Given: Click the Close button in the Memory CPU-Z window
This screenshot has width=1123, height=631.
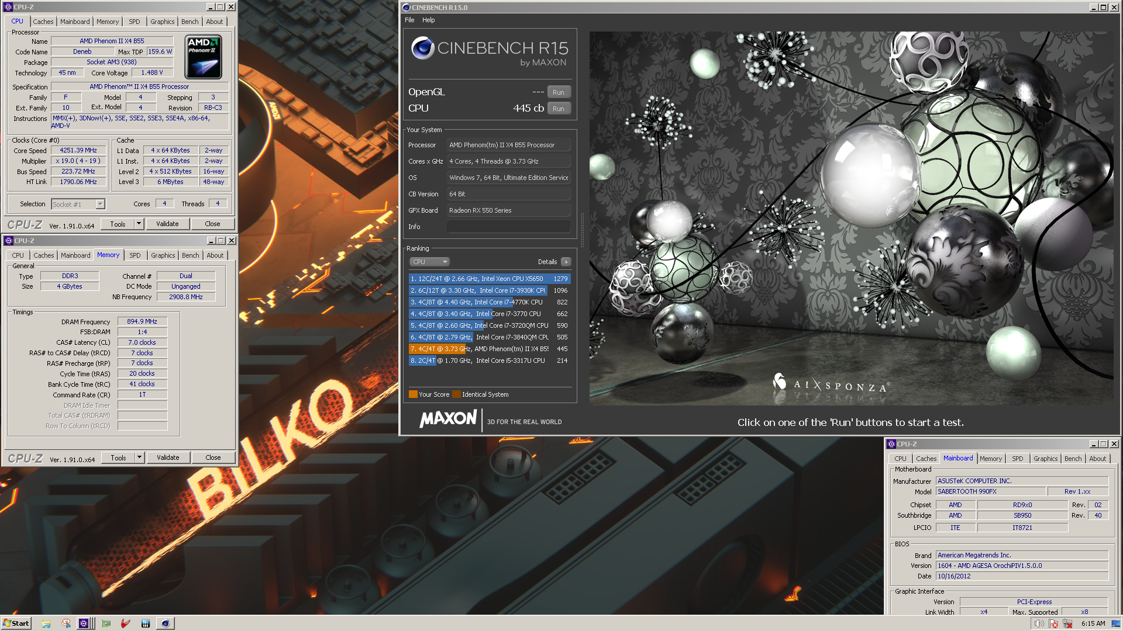Looking at the screenshot, I should coord(213,457).
